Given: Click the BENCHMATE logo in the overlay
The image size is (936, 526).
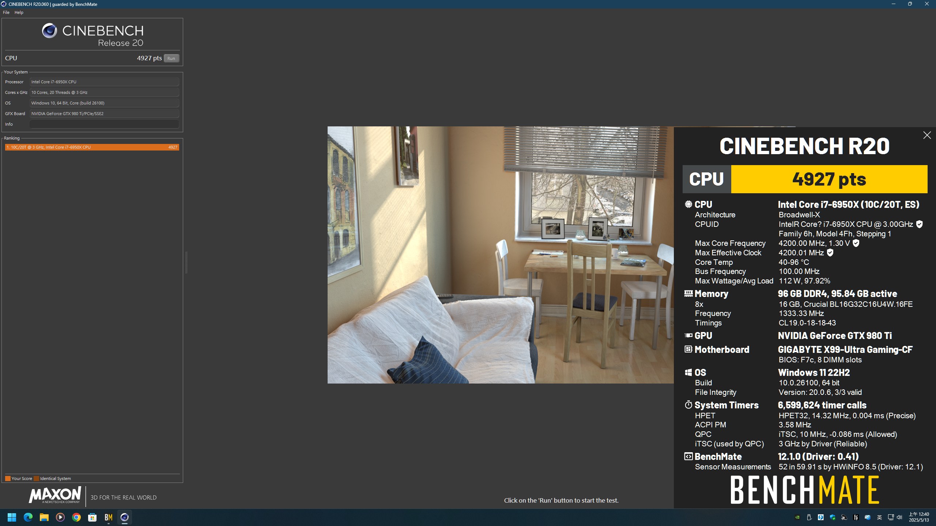Looking at the screenshot, I should 805,490.
